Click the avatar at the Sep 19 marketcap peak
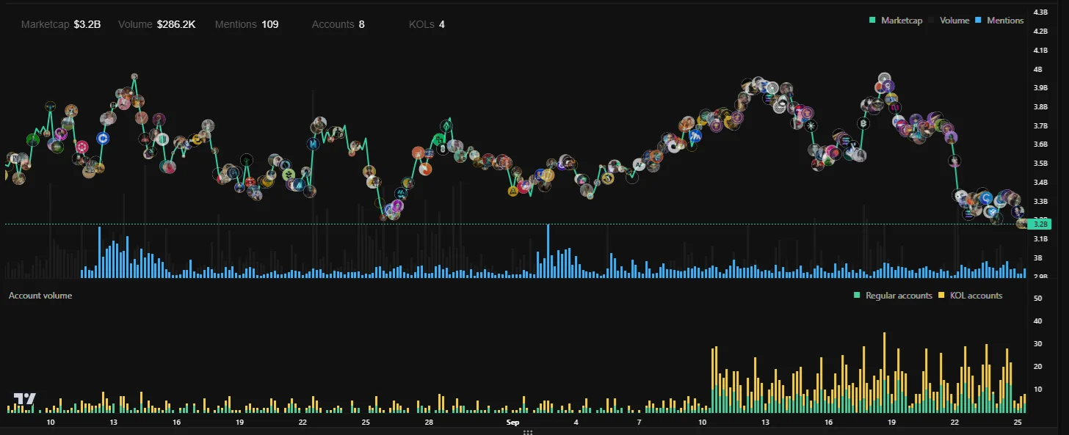The image size is (1069, 435). 885,78
